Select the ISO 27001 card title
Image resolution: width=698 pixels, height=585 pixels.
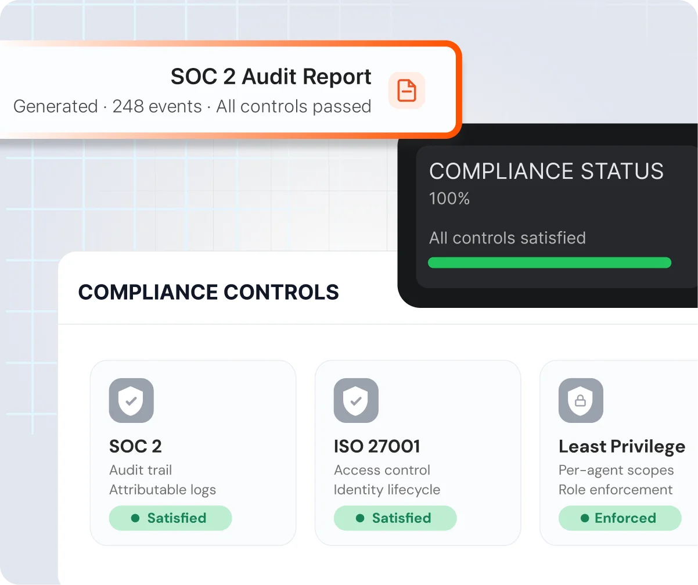pyautogui.click(x=377, y=446)
